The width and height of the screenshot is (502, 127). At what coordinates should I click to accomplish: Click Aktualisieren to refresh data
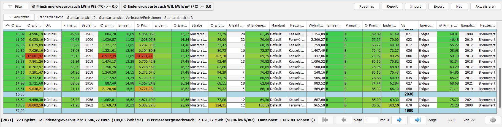tap(485, 6)
